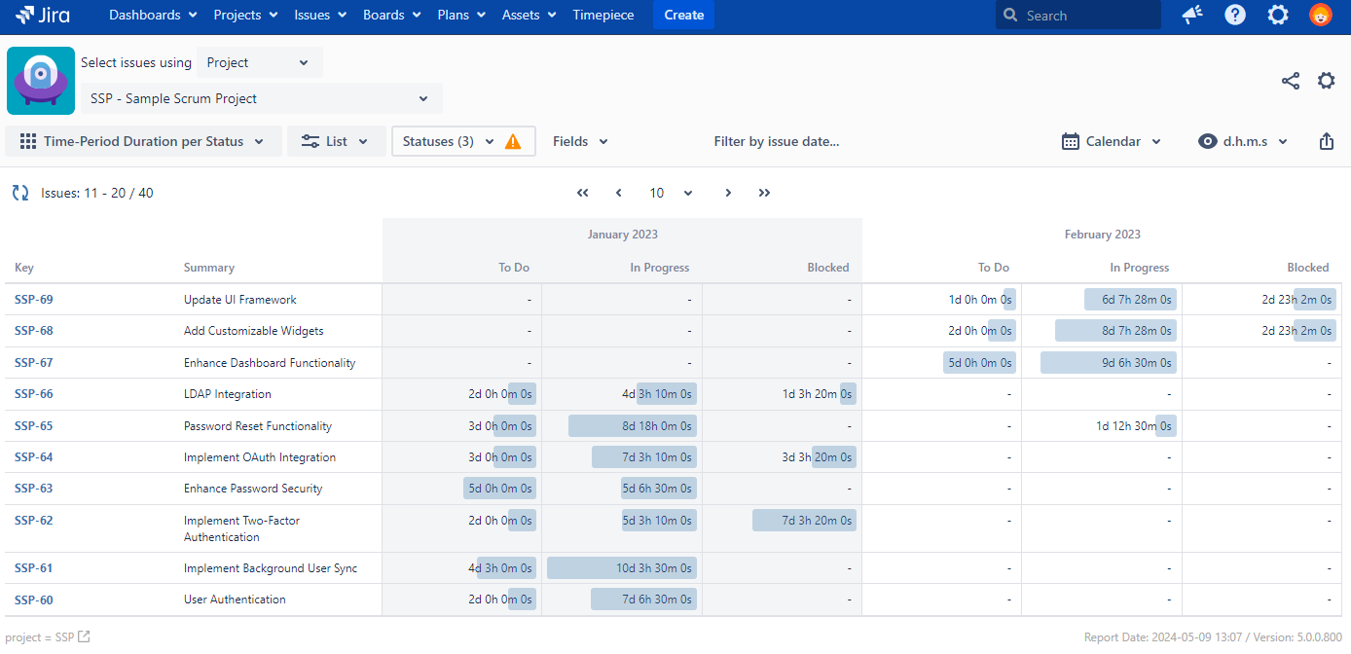The width and height of the screenshot is (1351, 654).
Task: Open Jira administration gear in top bar
Action: tap(1278, 15)
